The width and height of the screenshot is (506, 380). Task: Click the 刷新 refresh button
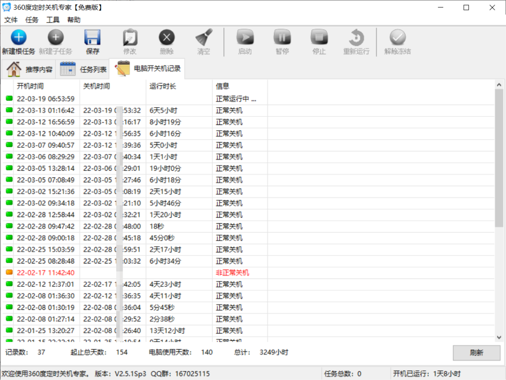tap(476, 352)
